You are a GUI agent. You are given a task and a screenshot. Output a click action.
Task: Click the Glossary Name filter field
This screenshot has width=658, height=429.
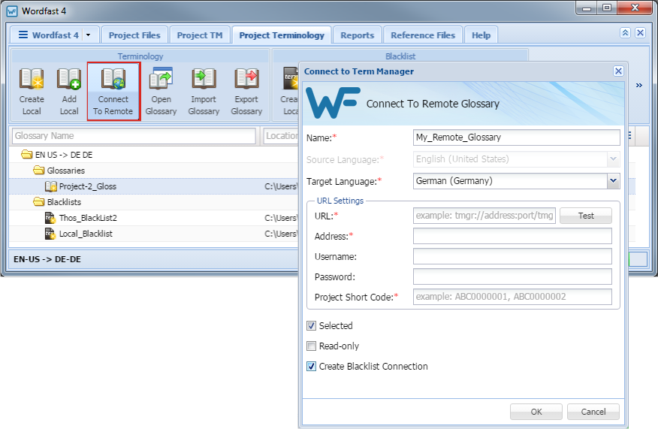pos(134,136)
